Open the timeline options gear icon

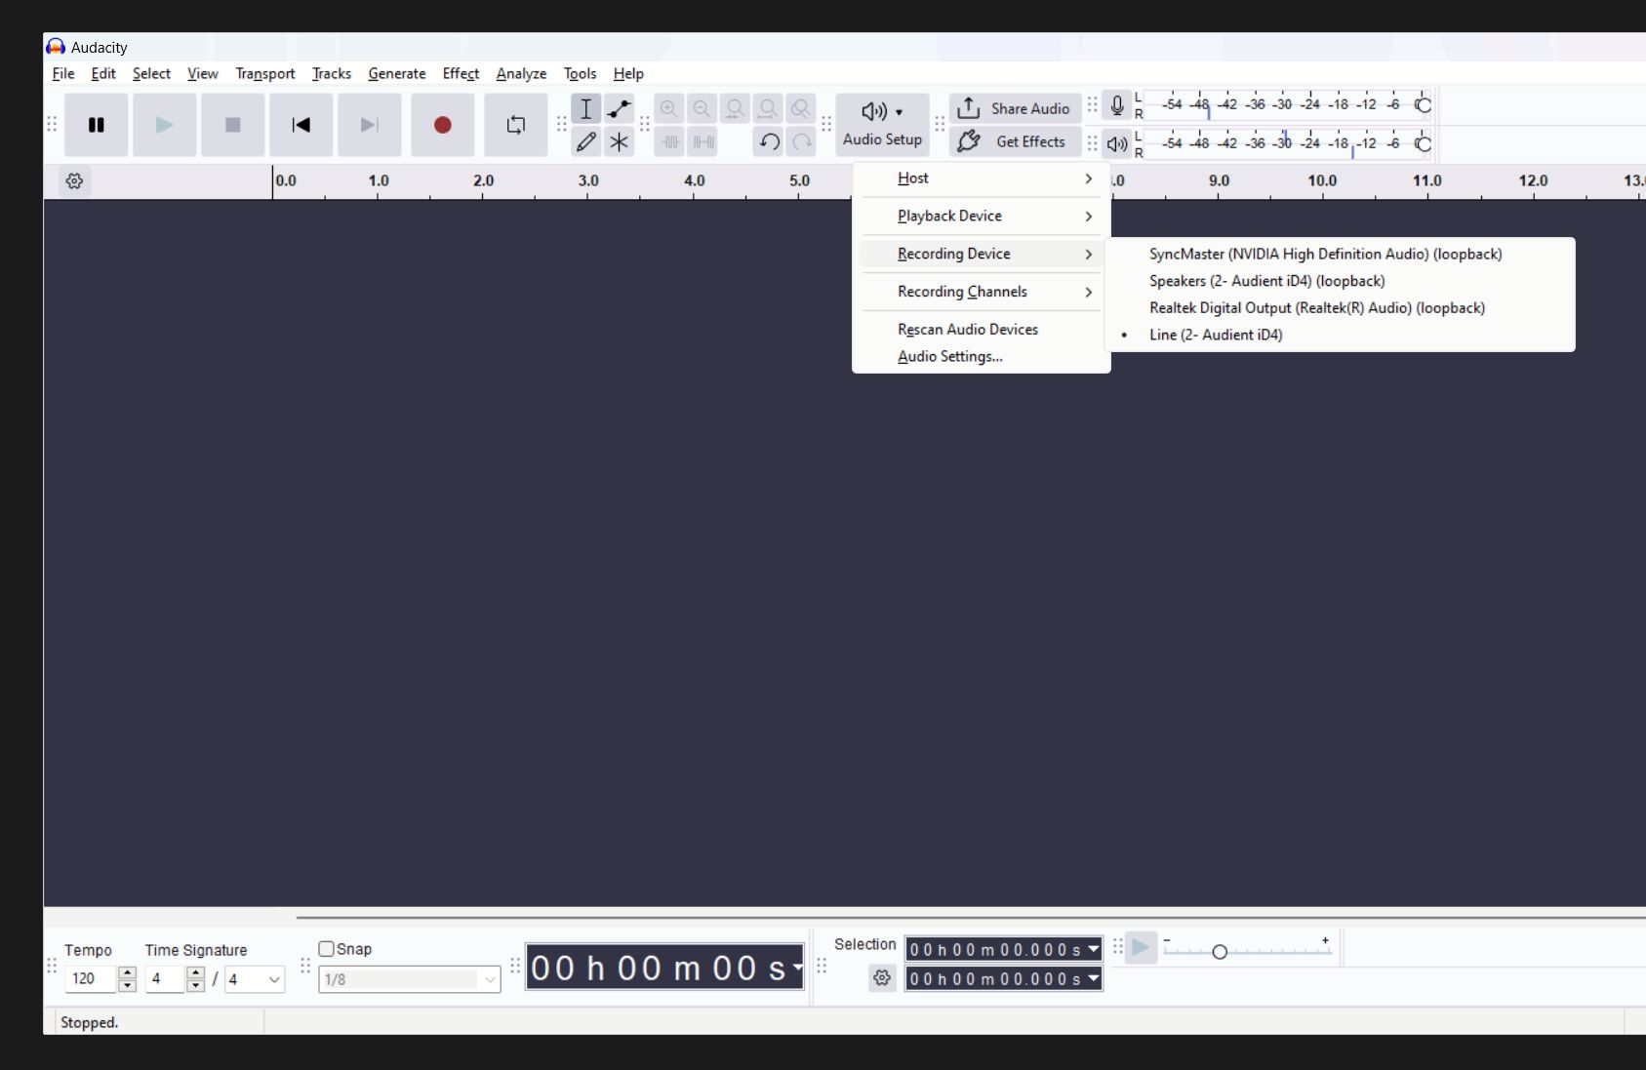tap(74, 180)
